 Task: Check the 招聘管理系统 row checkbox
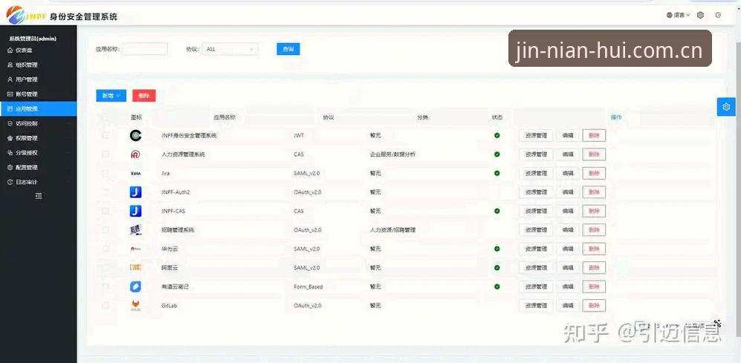[106, 230]
